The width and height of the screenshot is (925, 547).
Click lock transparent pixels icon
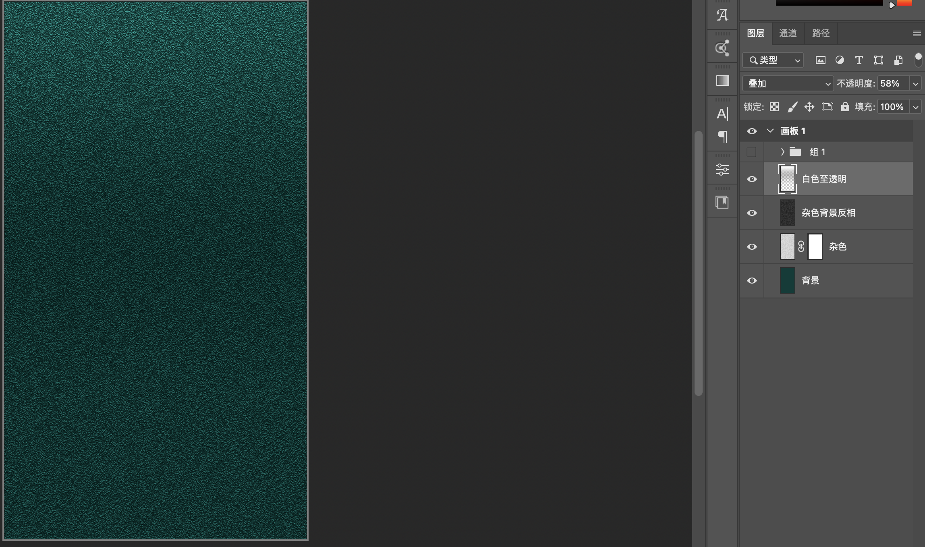pyautogui.click(x=774, y=107)
